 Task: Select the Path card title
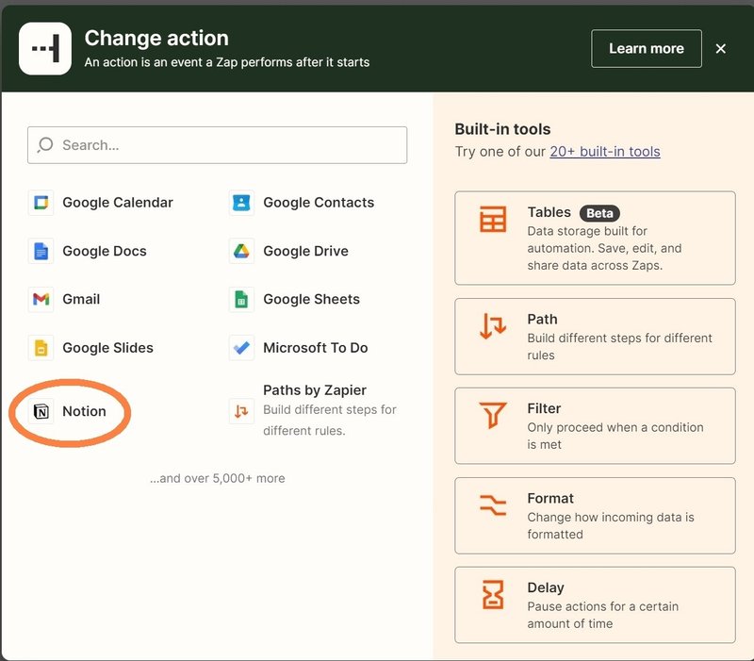coord(543,320)
